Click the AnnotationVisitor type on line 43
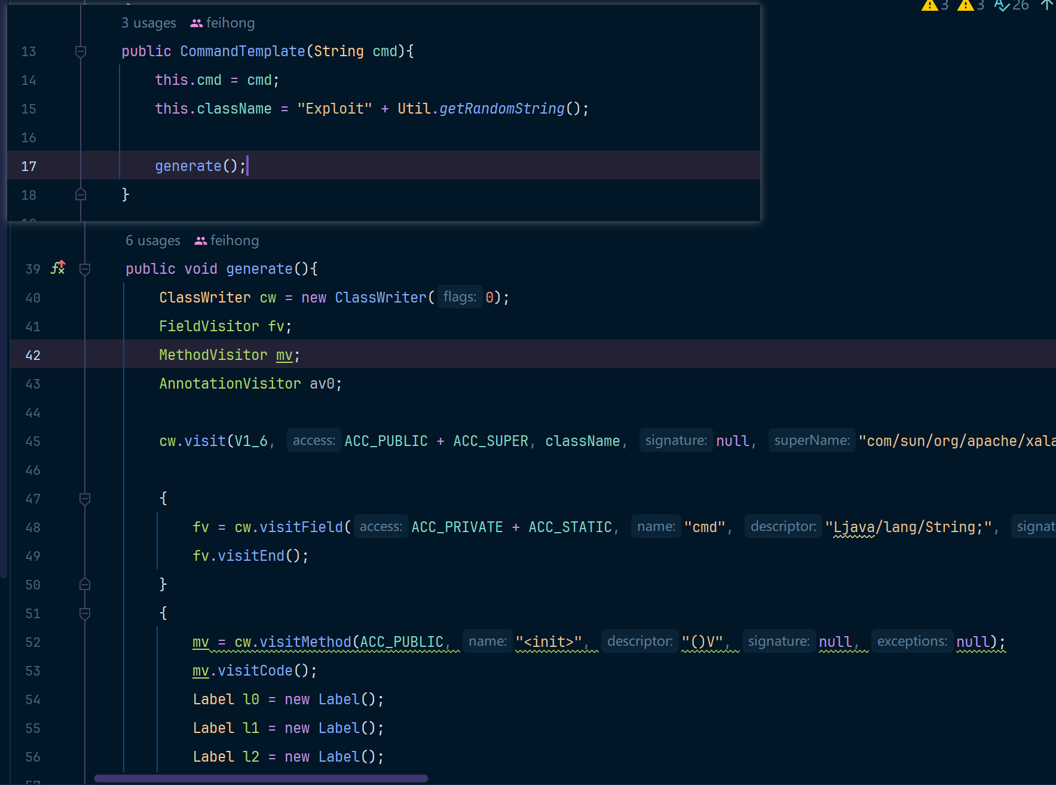1056x785 pixels. point(230,384)
